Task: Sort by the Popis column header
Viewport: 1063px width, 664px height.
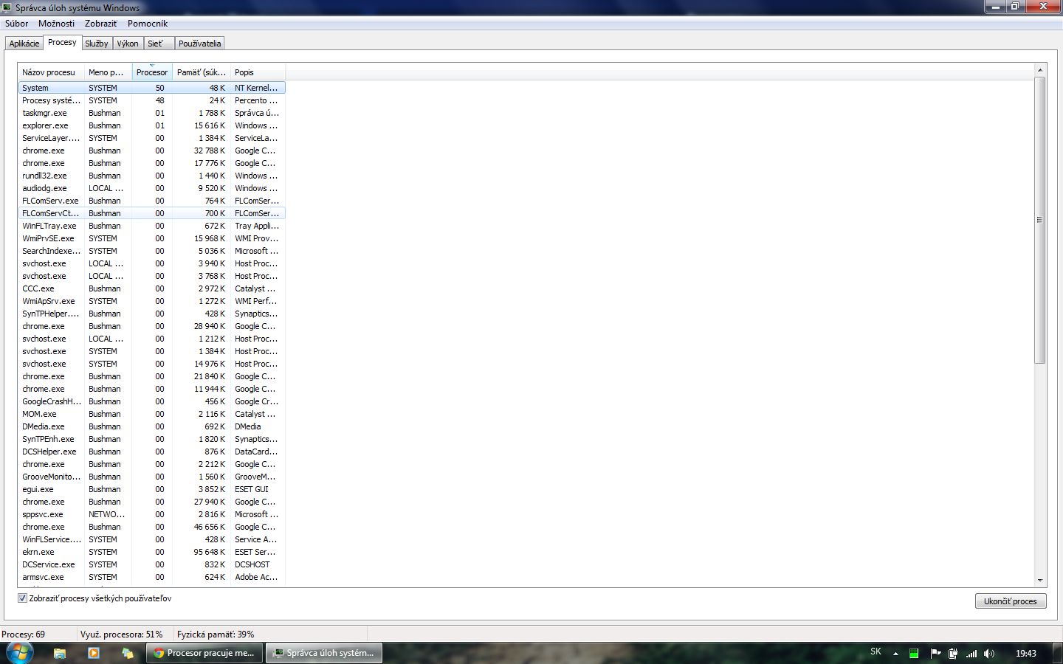Action: pyautogui.click(x=258, y=72)
